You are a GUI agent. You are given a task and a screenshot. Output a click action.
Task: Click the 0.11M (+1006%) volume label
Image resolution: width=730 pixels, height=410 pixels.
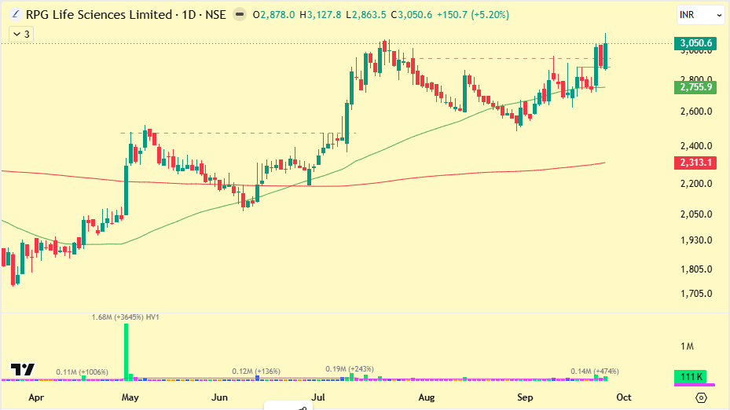pos(82,372)
